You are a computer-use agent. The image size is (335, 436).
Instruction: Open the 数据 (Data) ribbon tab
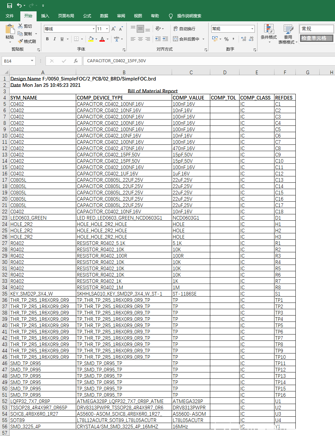pyautogui.click(x=104, y=16)
